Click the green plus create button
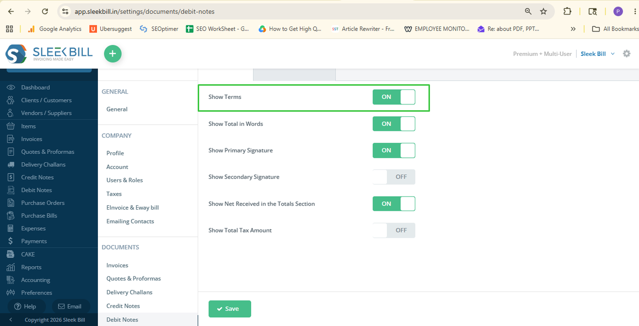Viewport: 639px width, 326px height. click(x=112, y=53)
